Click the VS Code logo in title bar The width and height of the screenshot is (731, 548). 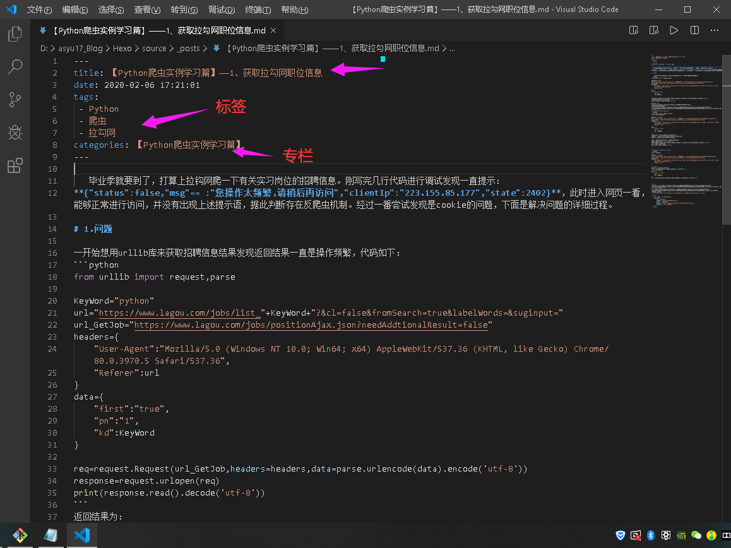[x=11, y=9]
